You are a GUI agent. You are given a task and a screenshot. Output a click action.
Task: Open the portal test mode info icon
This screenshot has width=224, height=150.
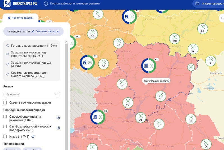tap(46, 4)
